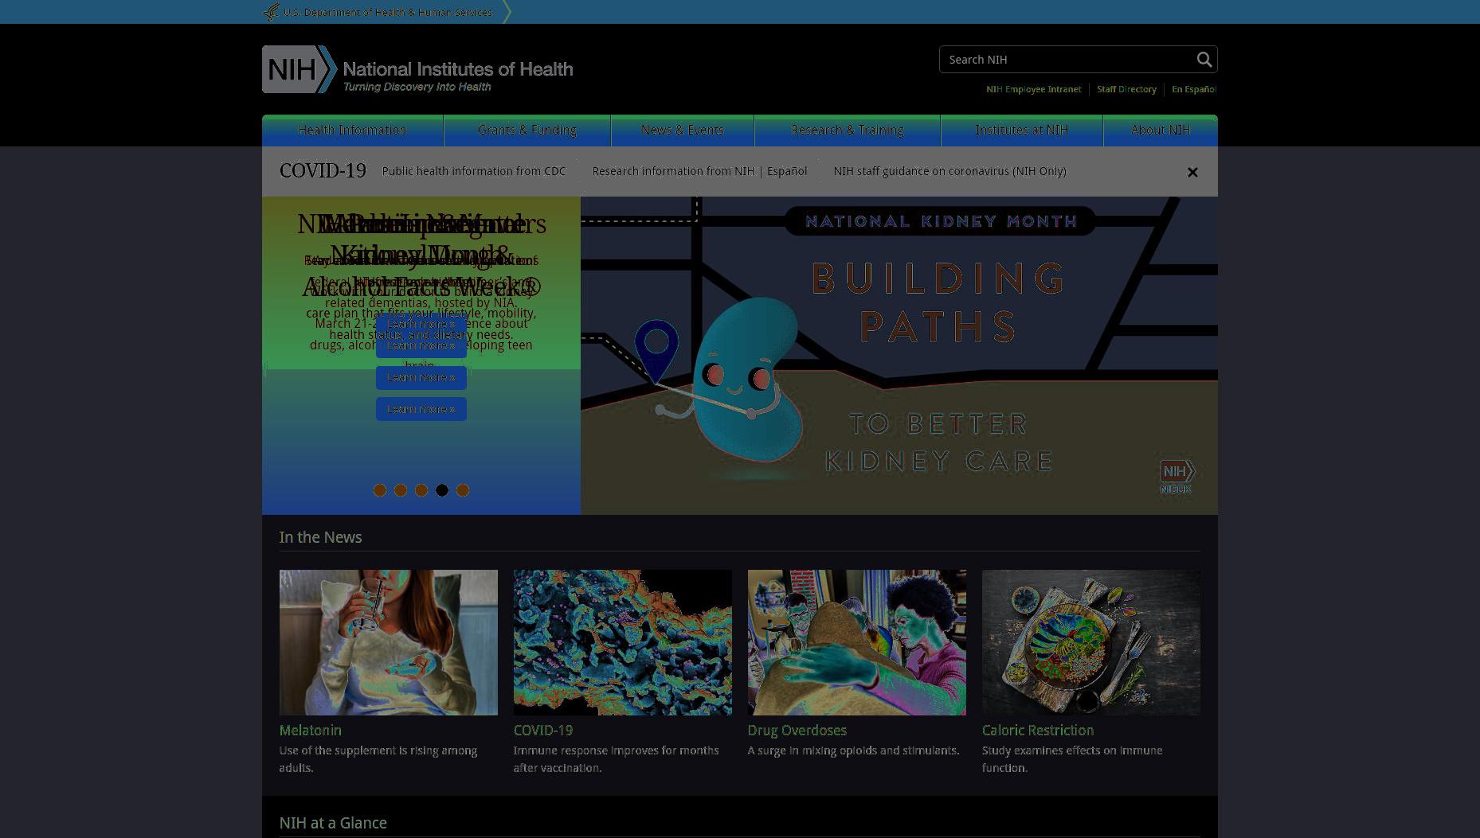Click the National Kidney Month banner image
This screenshot has width=1480, height=838.
tap(899, 356)
